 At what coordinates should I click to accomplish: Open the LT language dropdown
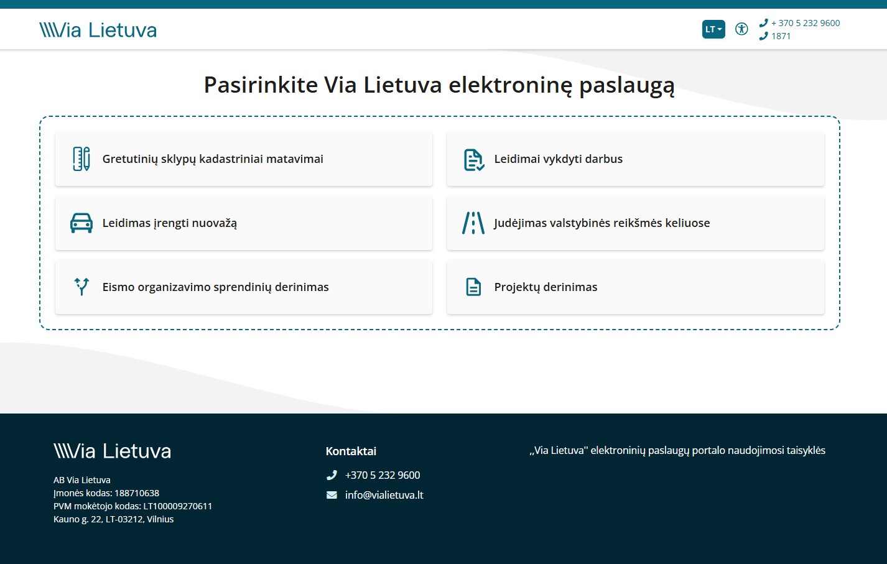(713, 29)
